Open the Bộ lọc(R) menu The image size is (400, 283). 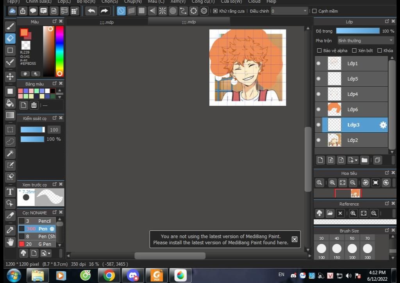[x=86, y=2]
